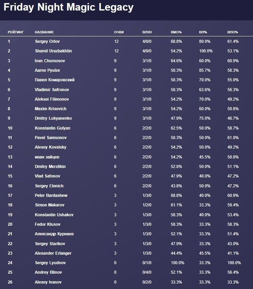Select player иван зайцев
The width and height of the screenshot is (253, 289).
coord(47,157)
